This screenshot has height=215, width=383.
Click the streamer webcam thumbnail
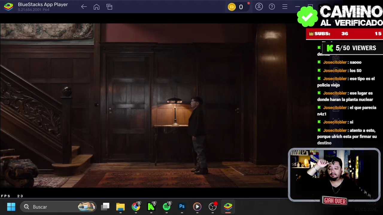pyautogui.click(x=334, y=175)
